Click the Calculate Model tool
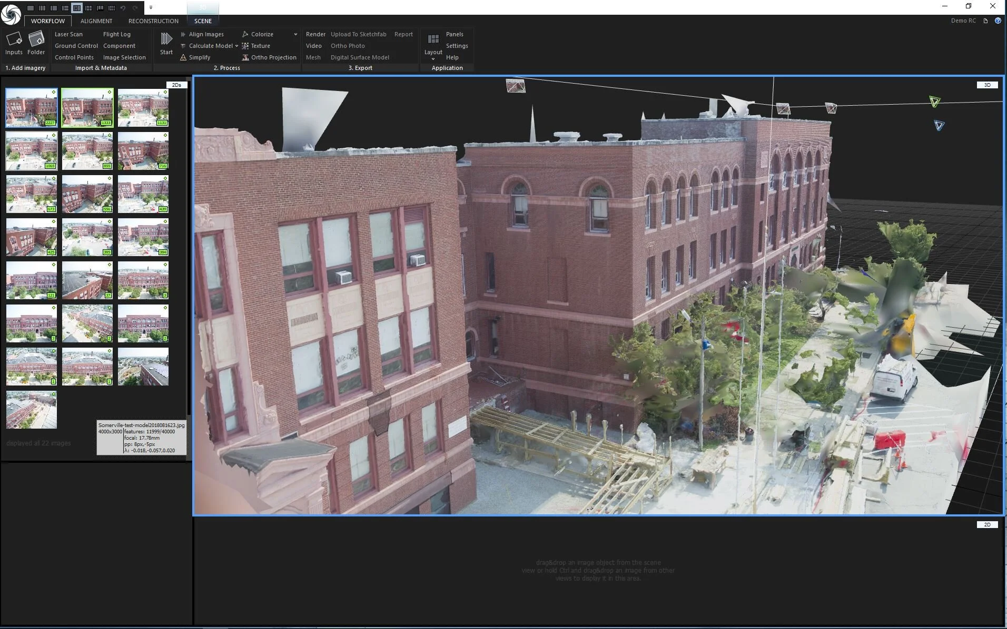Image resolution: width=1007 pixels, height=629 pixels. click(x=206, y=46)
